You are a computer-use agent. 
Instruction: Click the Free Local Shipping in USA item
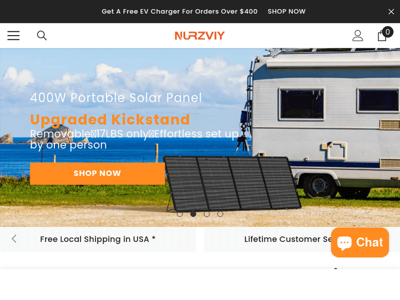click(98, 239)
